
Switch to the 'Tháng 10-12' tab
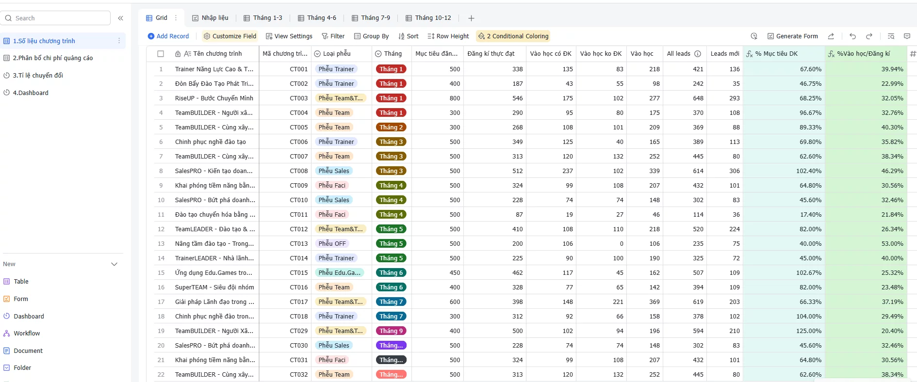pos(428,18)
